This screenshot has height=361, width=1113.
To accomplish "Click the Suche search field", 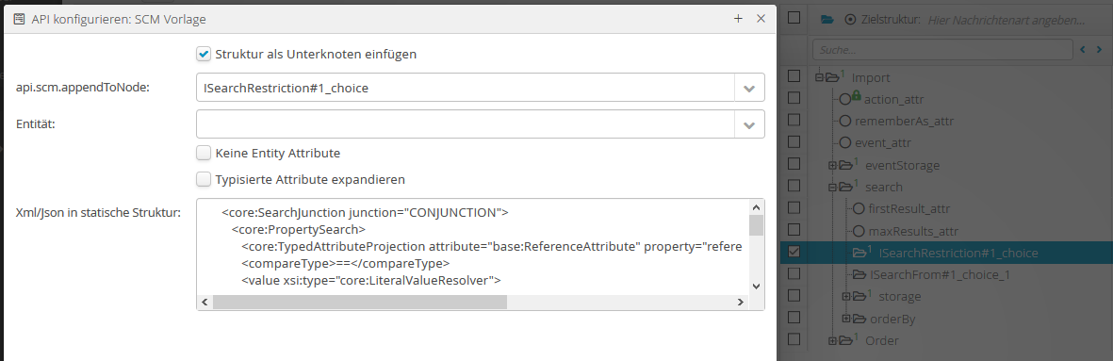I will click(941, 50).
